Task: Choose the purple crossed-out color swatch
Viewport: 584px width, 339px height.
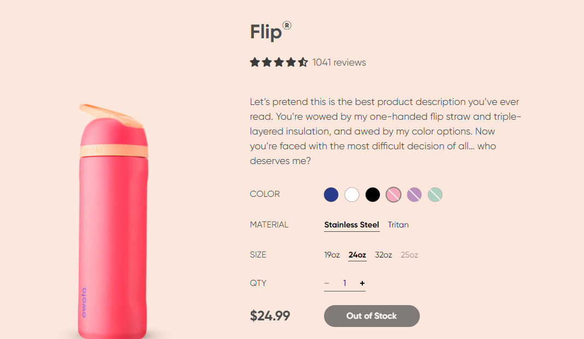Action: pos(414,195)
